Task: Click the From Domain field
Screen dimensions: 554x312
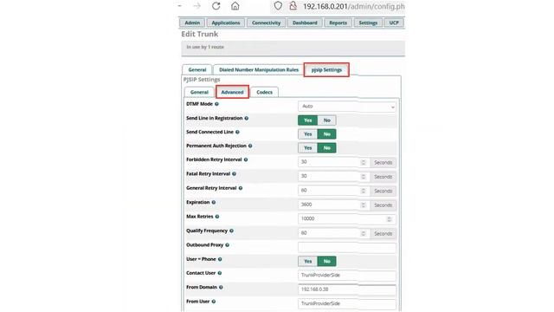Action: click(x=347, y=289)
